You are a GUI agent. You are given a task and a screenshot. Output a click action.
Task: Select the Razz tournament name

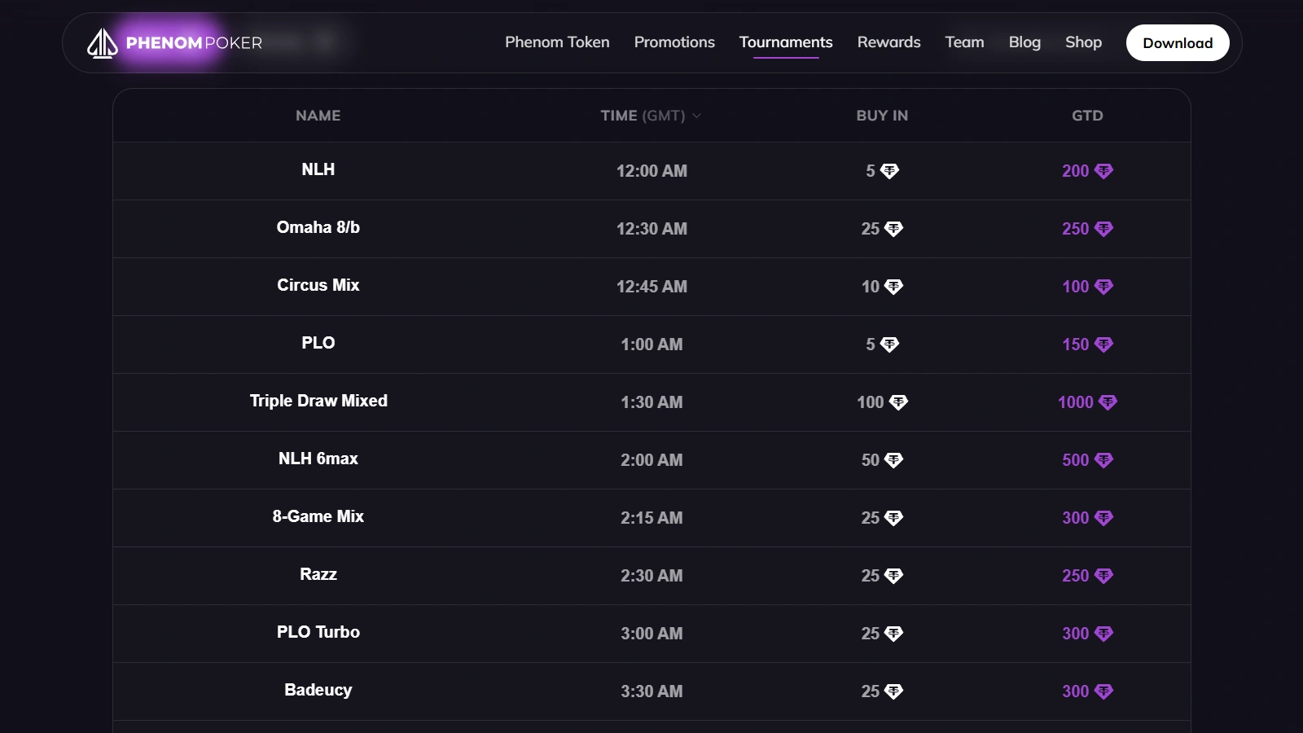click(318, 574)
